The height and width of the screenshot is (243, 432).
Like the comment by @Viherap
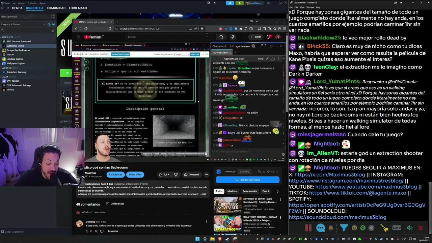87,231
